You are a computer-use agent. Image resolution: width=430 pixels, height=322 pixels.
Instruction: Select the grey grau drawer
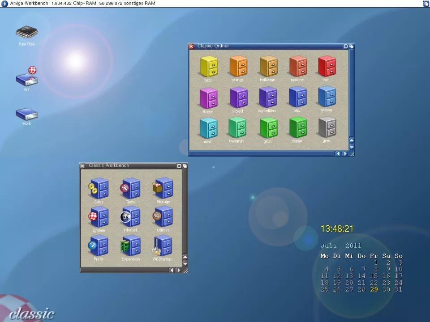327,128
